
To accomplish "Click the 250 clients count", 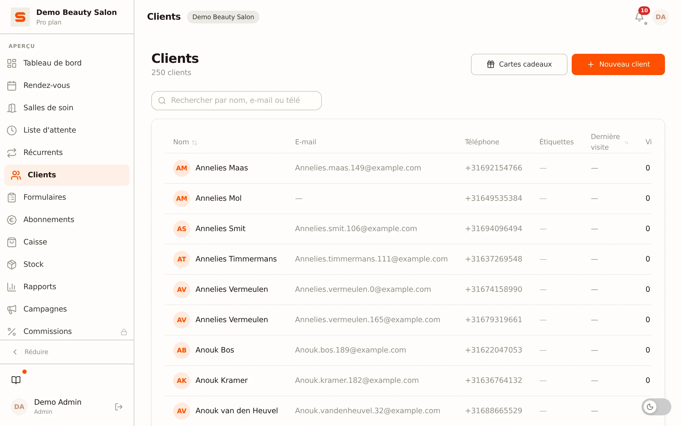I will [171, 73].
